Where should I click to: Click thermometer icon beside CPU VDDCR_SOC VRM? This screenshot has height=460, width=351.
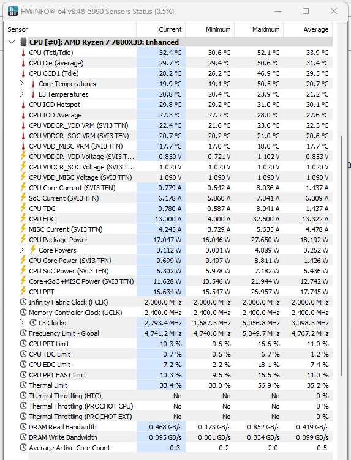tap(23, 136)
